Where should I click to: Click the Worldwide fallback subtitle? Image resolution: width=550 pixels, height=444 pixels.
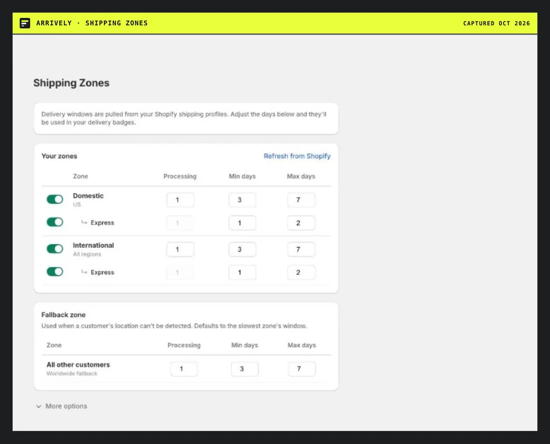tap(72, 374)
